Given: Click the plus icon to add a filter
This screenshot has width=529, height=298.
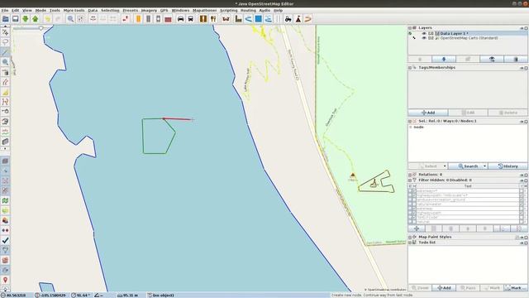Looking at the screenshot, I should point(417,228).
